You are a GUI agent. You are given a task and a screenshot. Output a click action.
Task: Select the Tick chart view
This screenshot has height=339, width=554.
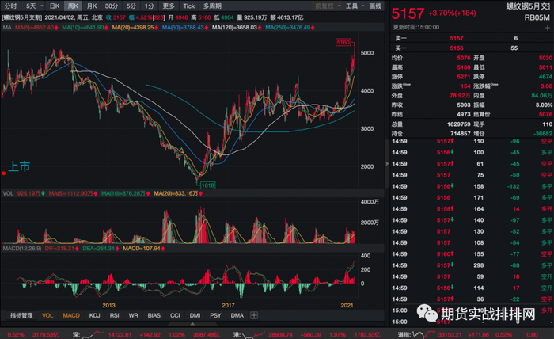pyautogui.click(x=189, y=6)
